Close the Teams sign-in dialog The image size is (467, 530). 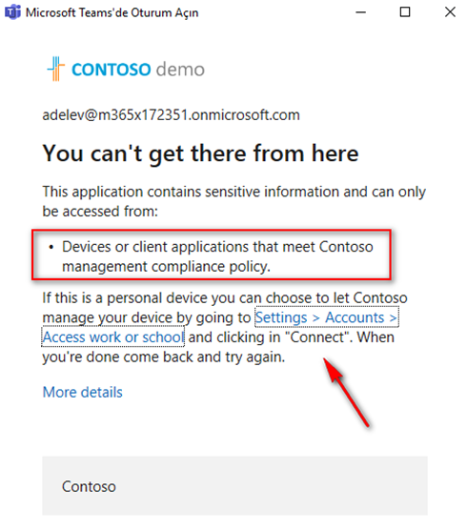point(450,12)
